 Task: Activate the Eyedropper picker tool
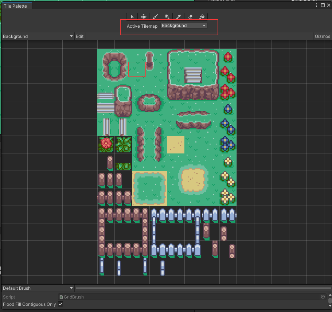tap(179, 17)
